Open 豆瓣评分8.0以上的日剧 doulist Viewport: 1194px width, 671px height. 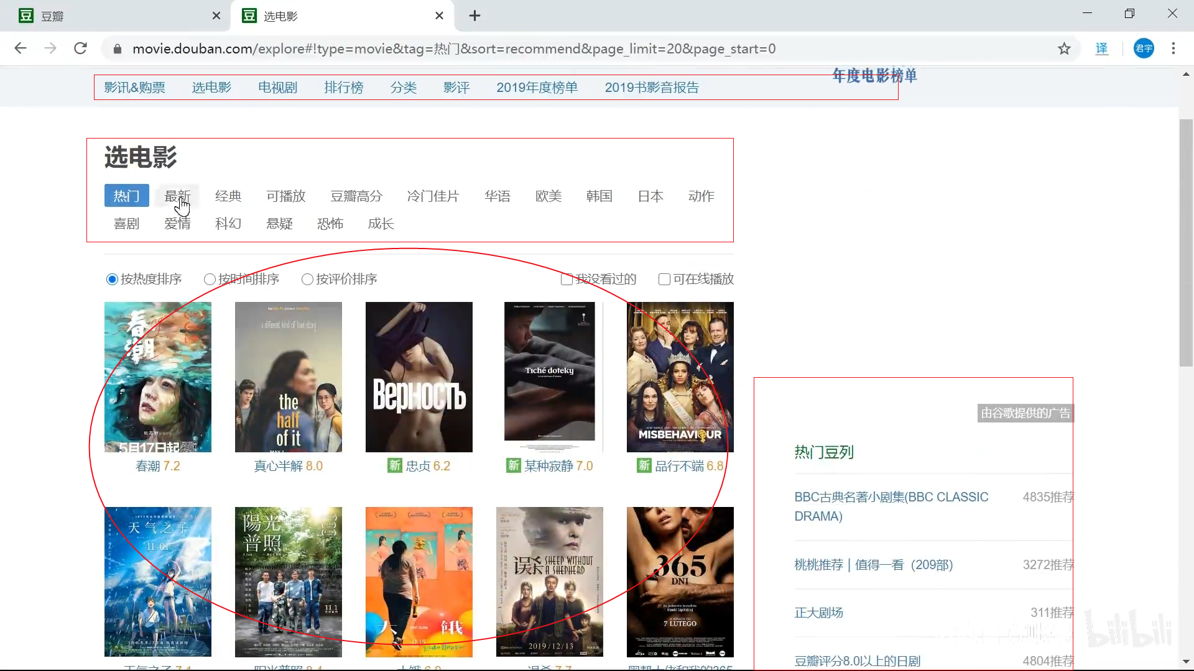coord(857,661)
